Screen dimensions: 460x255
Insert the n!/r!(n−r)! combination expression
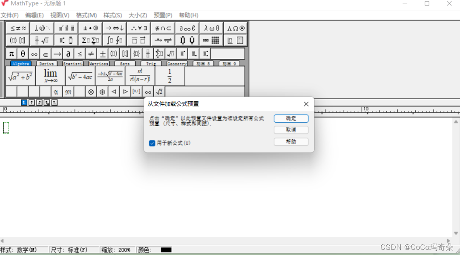(x=140, y=76)
